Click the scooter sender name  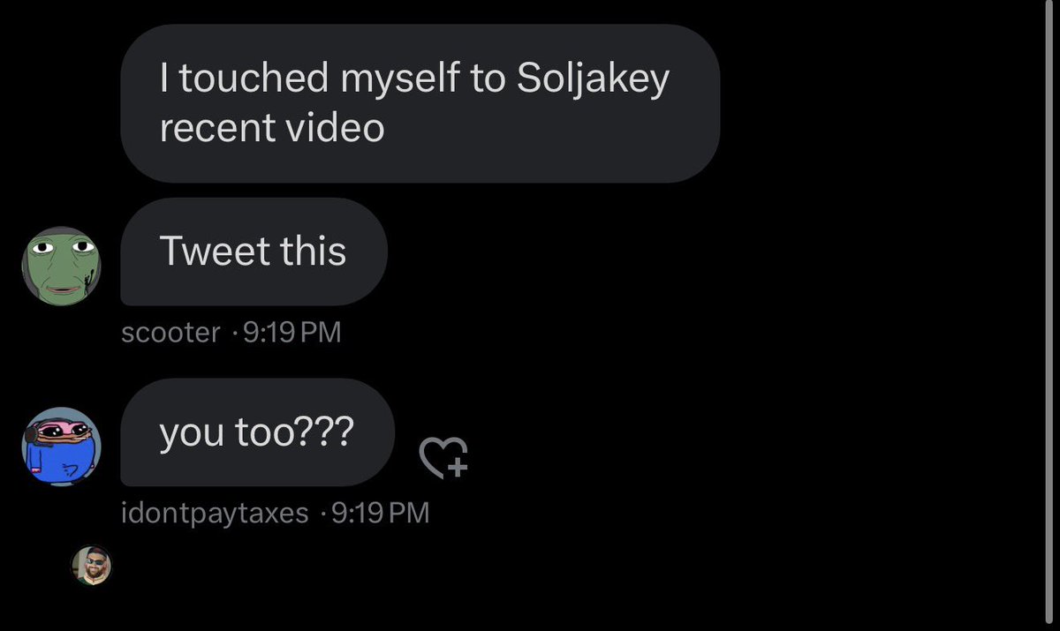[170, 333]
